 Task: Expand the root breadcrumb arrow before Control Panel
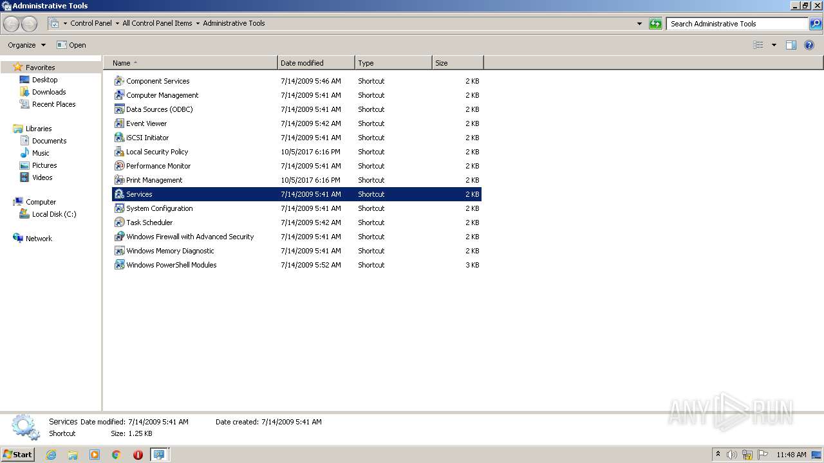(65, 23)
